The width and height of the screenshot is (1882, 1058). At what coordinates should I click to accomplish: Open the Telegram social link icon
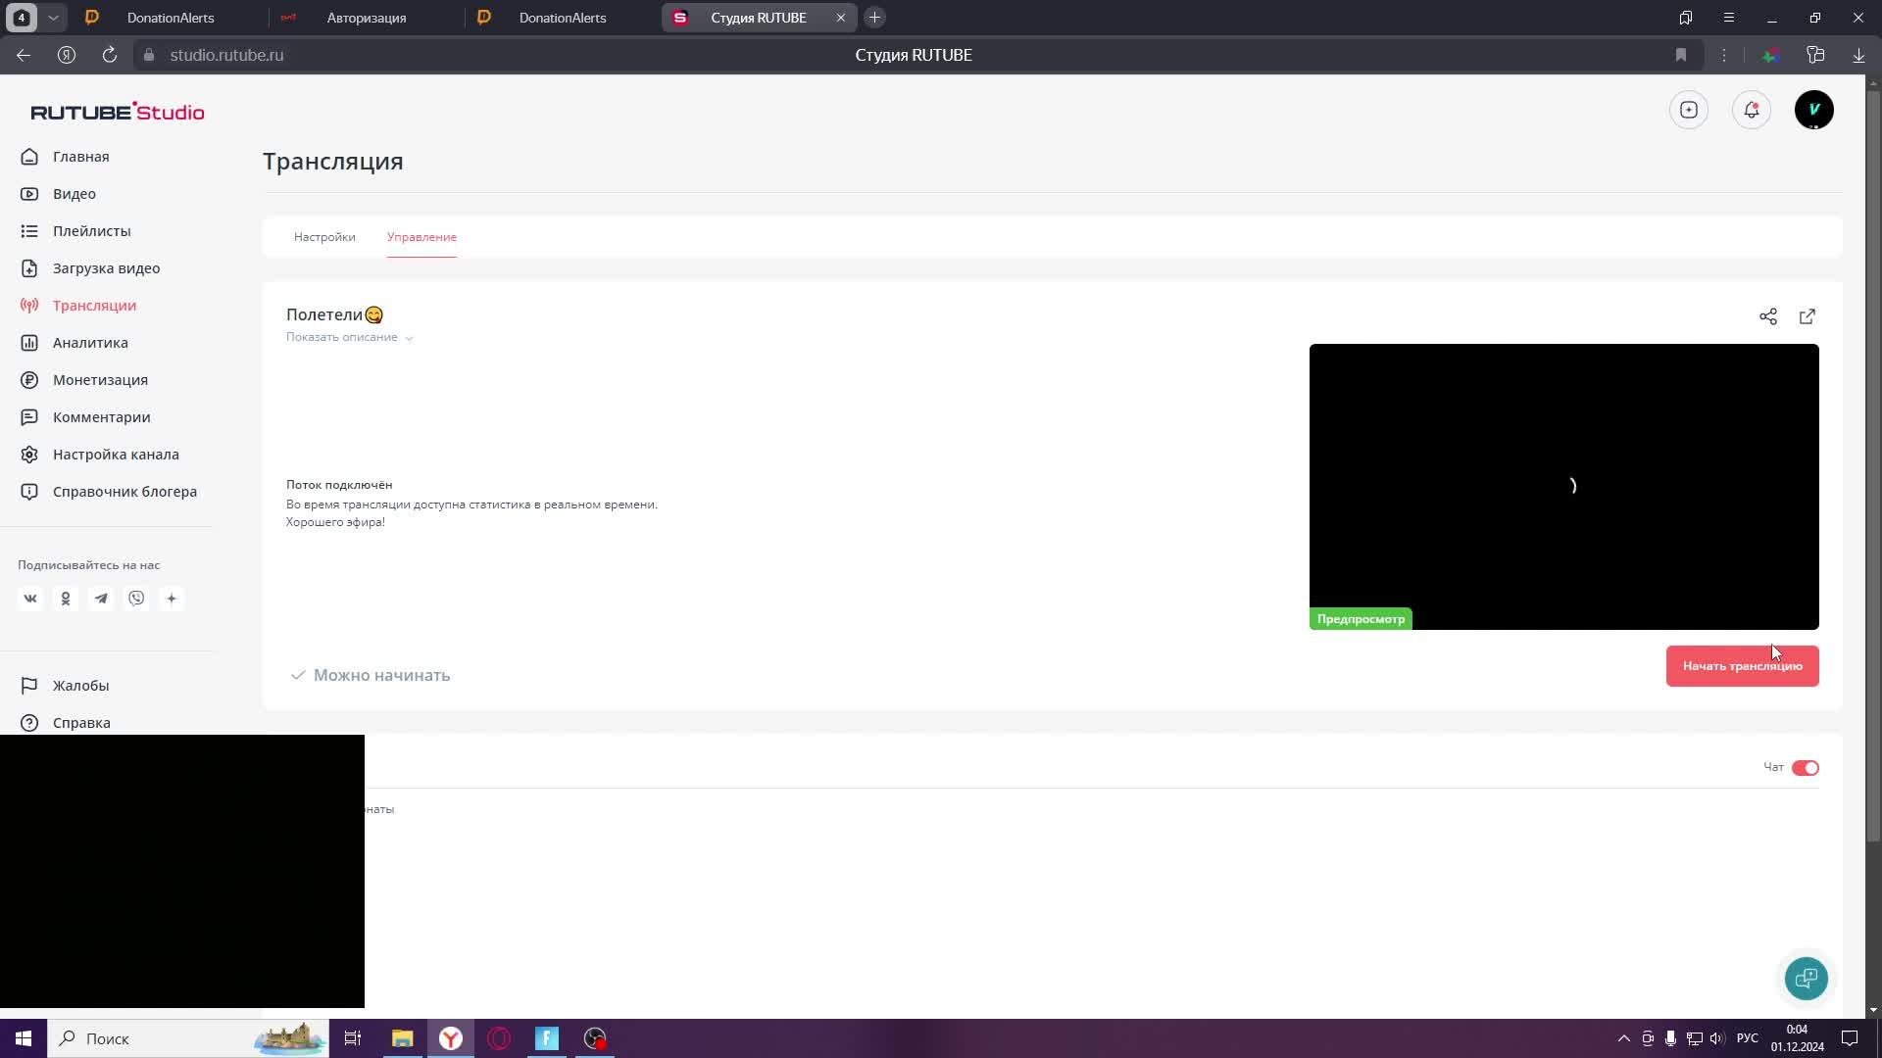101,599
